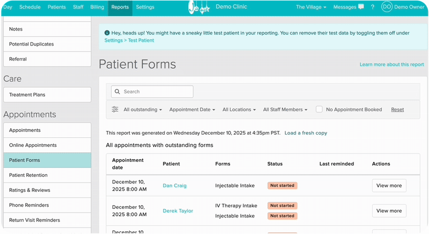Click the info icon in the banner
The width and height of the screenshot is (429, 234).
[107, 33]
